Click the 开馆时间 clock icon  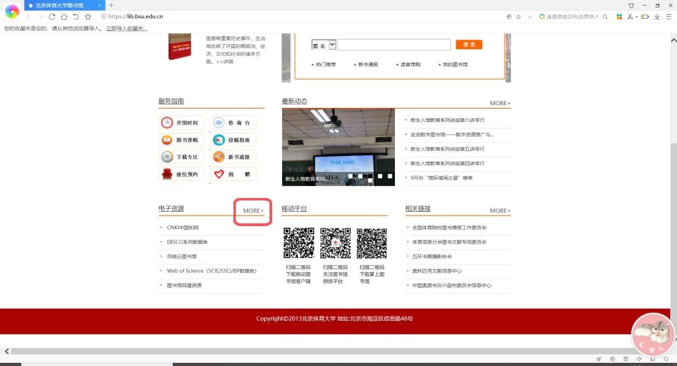click(x=167, y=123)
